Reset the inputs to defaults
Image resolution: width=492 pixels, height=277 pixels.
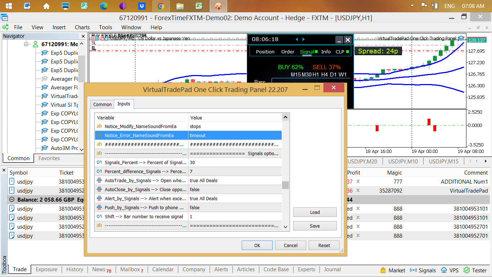pos(324,245)
